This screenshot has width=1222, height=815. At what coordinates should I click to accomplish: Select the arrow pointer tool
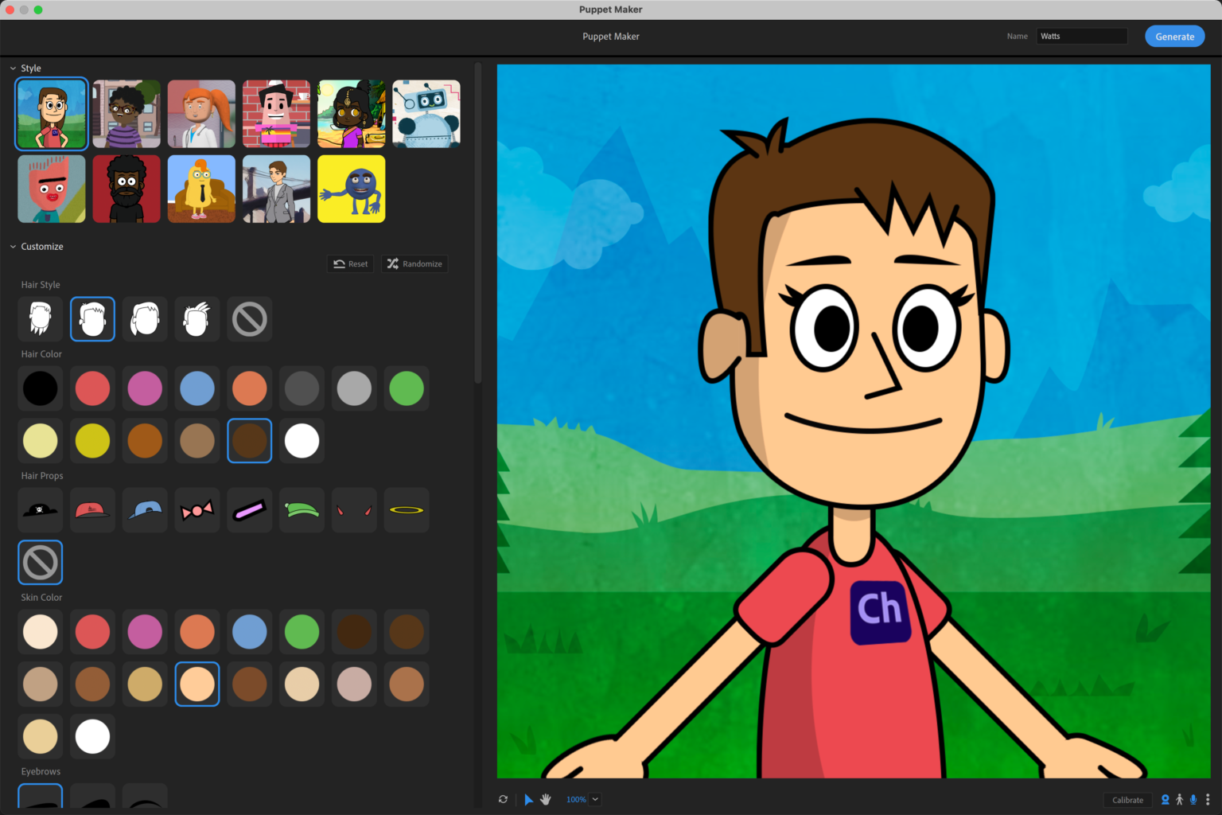click(x=528, y=799)
